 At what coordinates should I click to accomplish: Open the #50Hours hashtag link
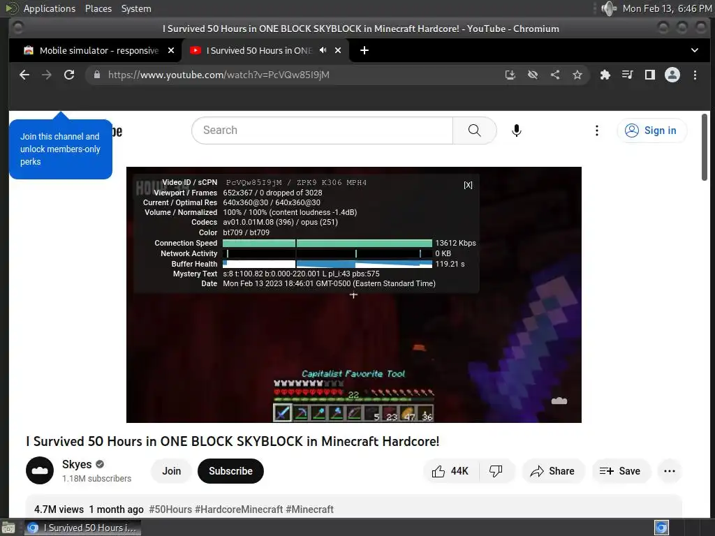[x=170, y=509]
